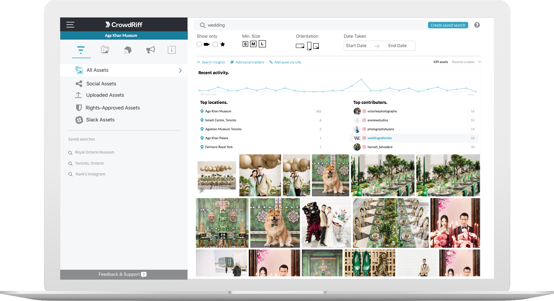The height and width of the screenshot is (301, 554).
Task: Click Feedback & Support bar
Action: coord(124,274)
